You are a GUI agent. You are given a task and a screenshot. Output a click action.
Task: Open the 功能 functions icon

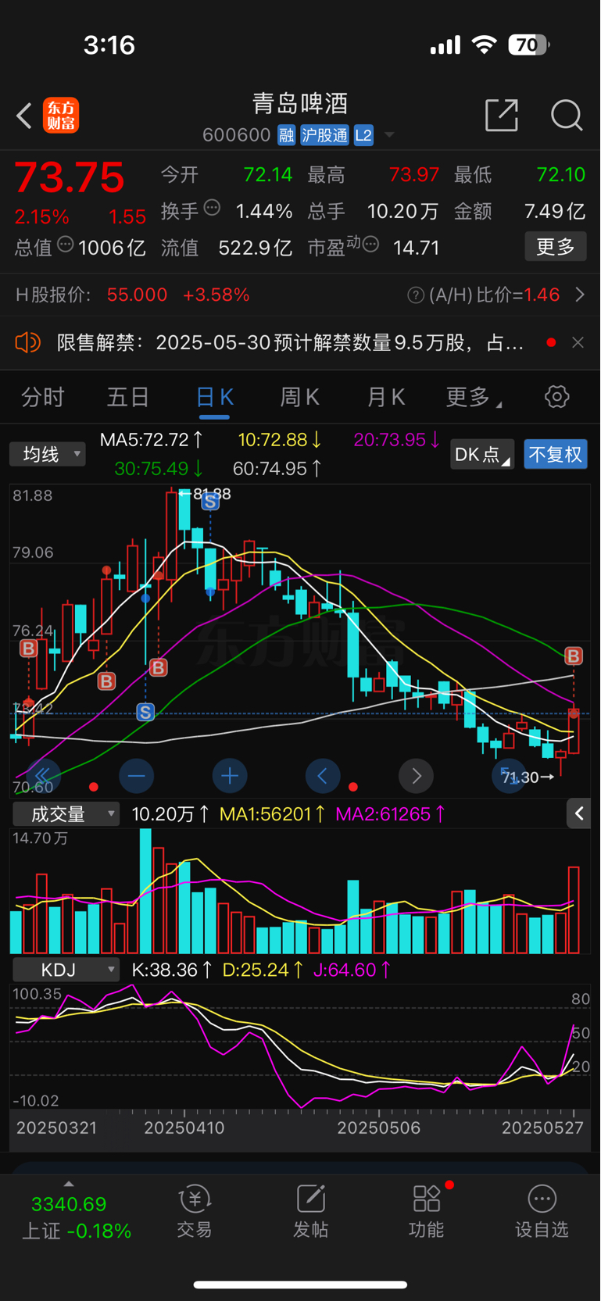click(x=427, y=1212)
